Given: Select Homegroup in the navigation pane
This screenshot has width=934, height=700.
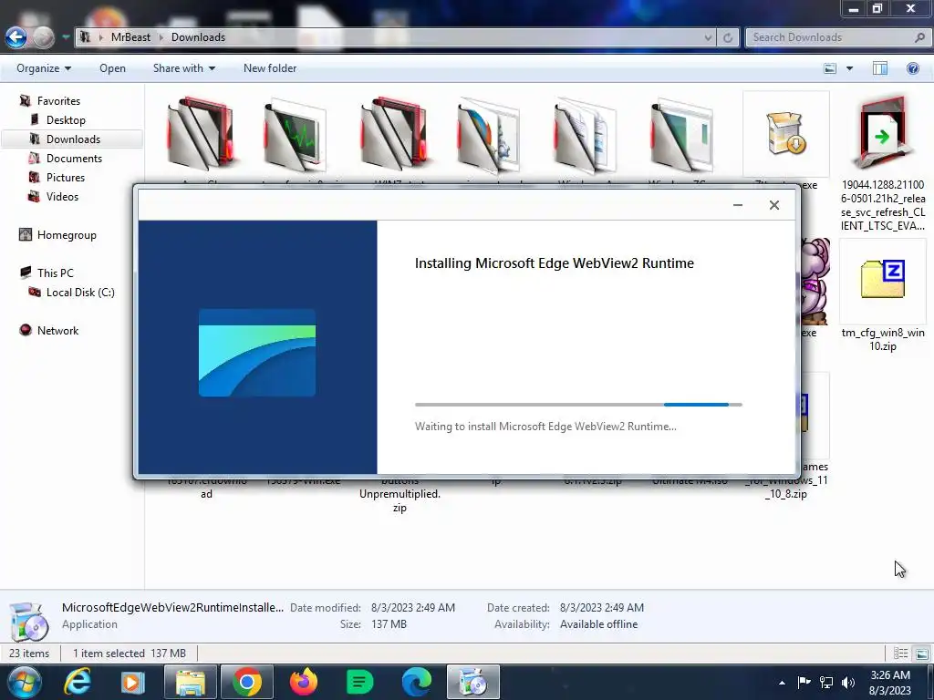Looking at the screenshot, I should pyautogui.click(x=67, y=235).
